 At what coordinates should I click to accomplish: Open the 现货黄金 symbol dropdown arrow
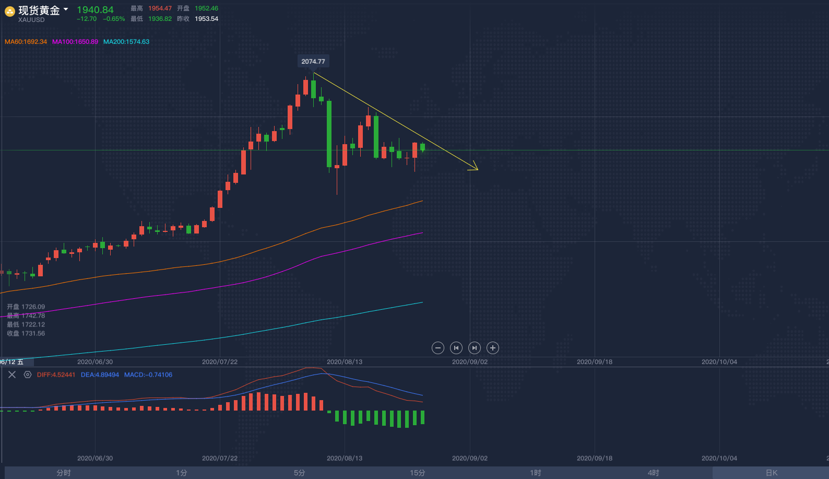pos(66,9)
